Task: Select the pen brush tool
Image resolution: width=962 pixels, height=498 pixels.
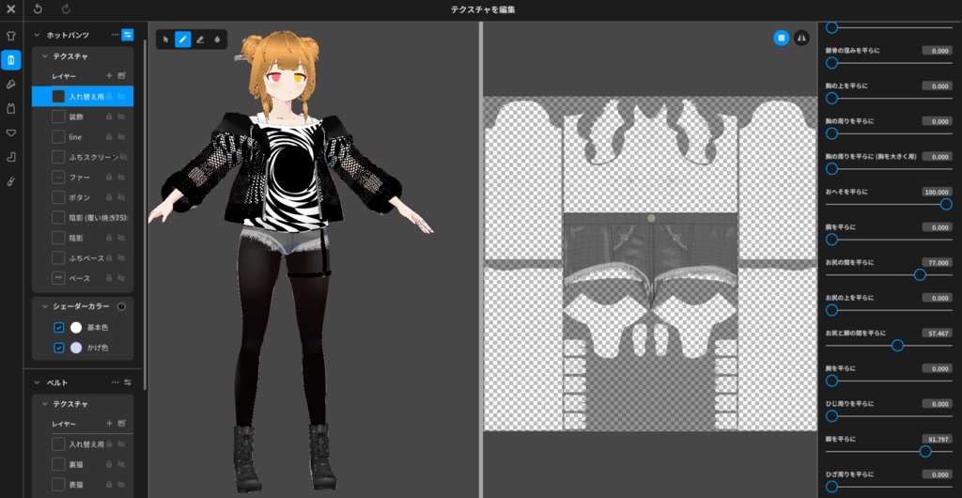Action: click(x=183, y=39)
